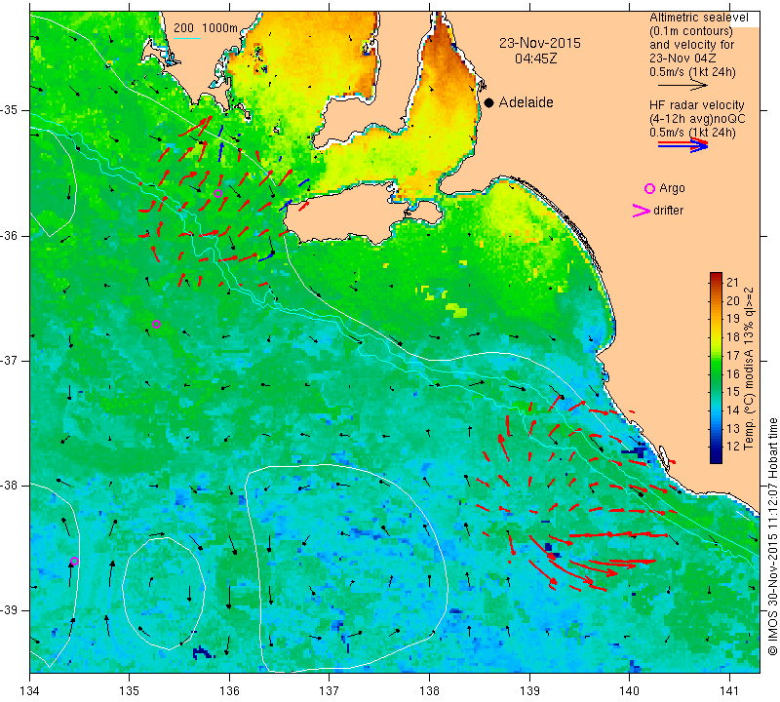The height and width of the screenshot is (702, 780).
Task: Click the Argo float marker near 38.6°S 134.5°E
Action: pos(75,562)
